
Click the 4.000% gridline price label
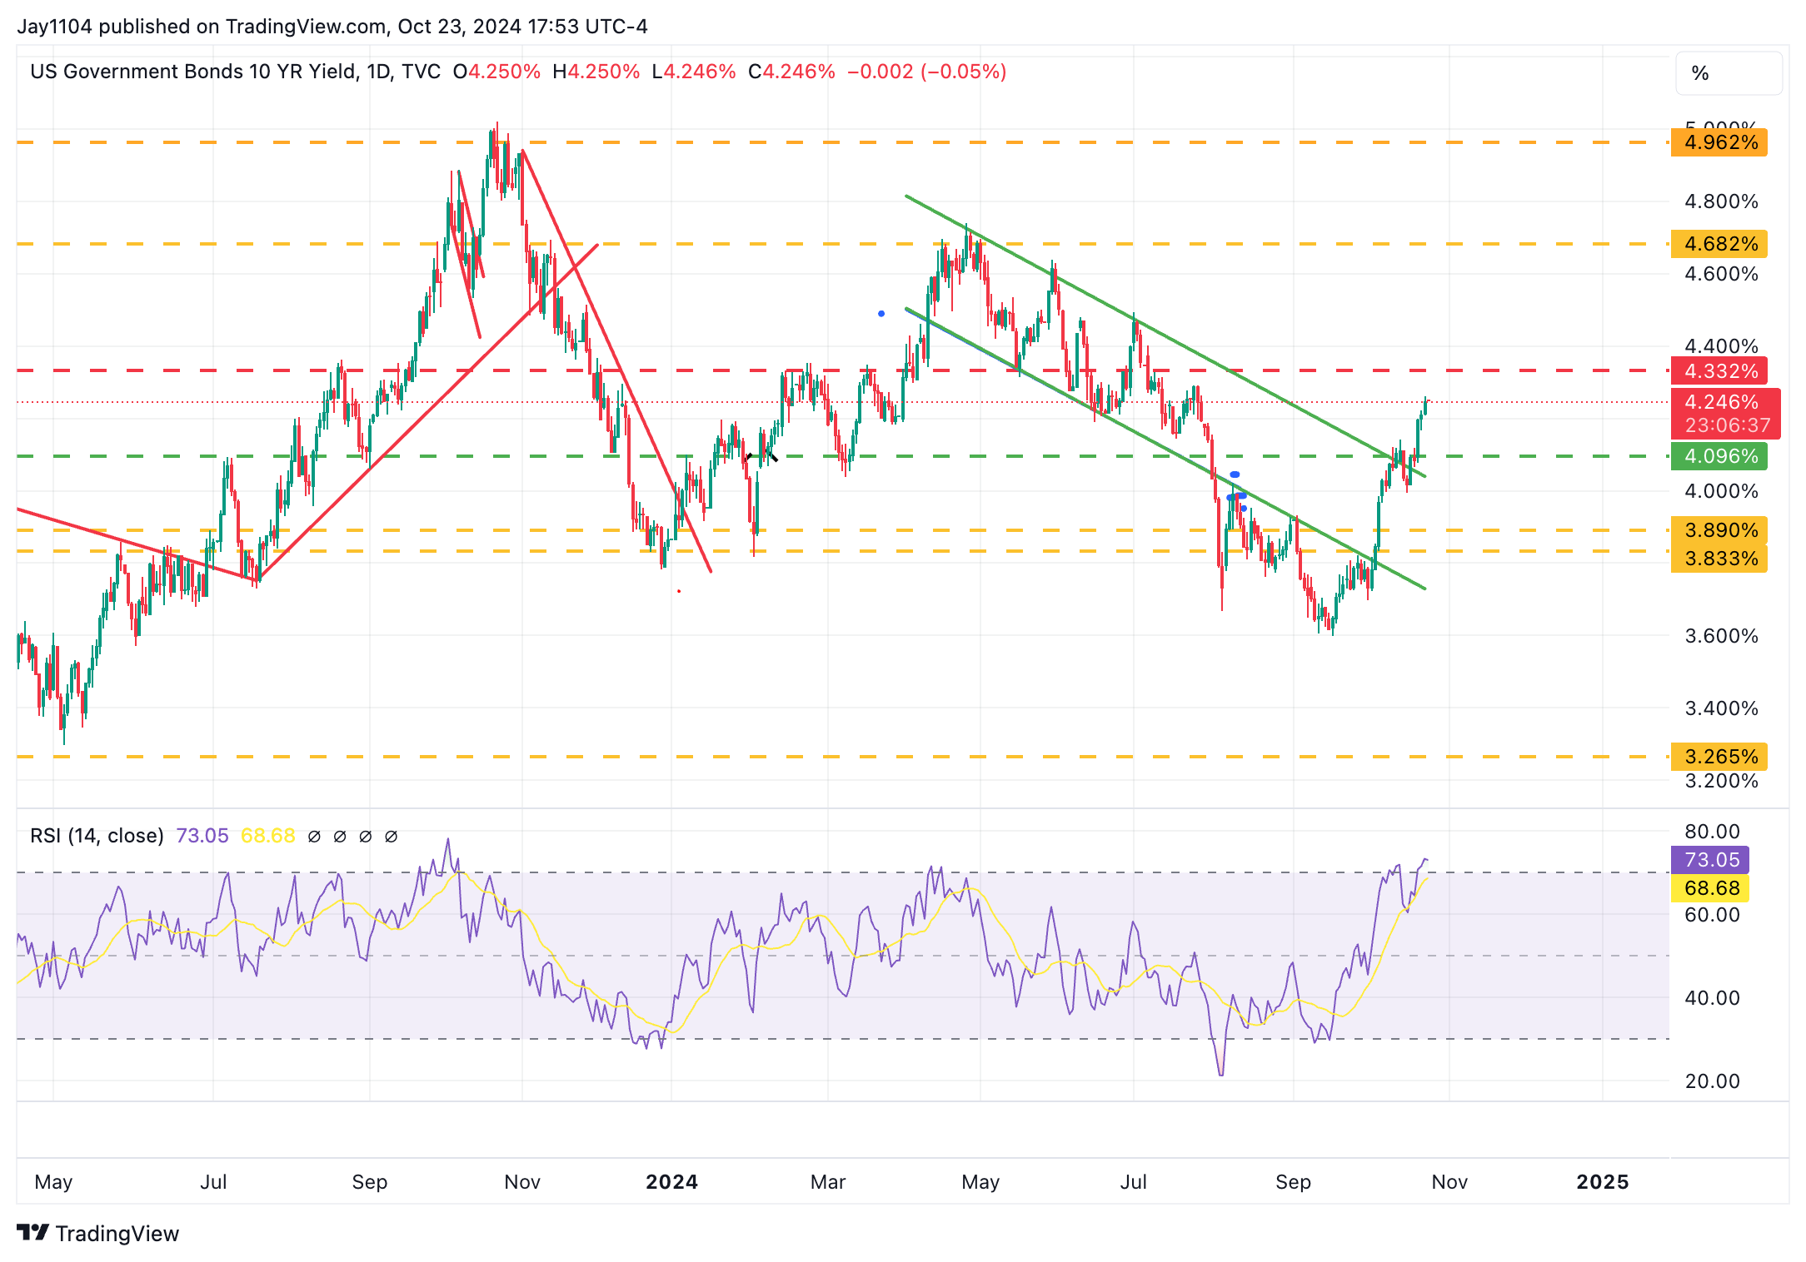pyautogui.click(x=1721, y=491)
